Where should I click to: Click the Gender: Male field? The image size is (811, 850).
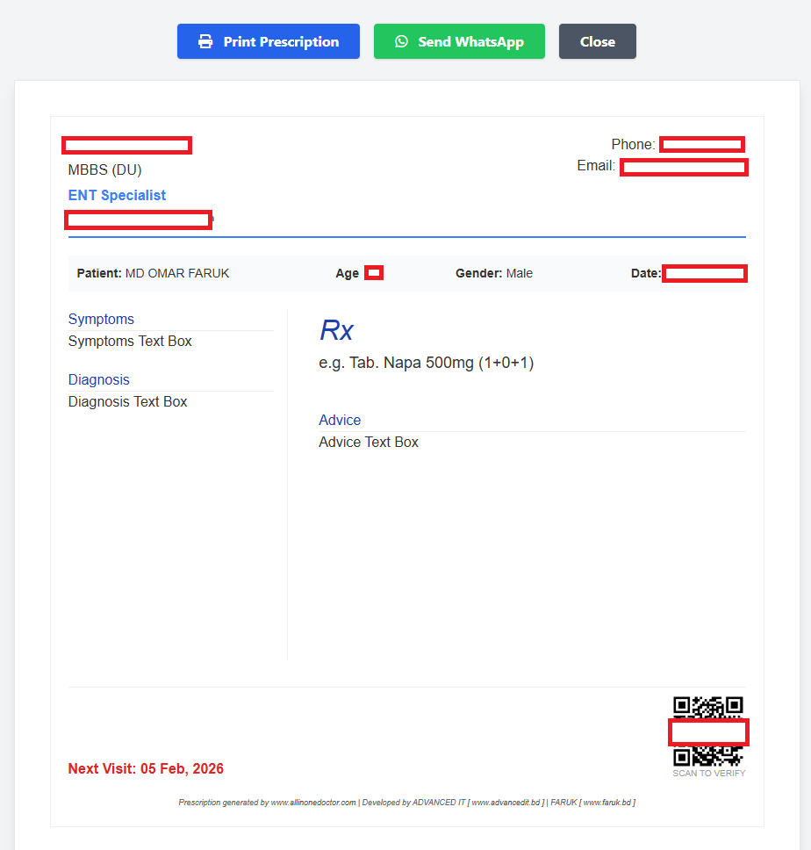(493, 273)
